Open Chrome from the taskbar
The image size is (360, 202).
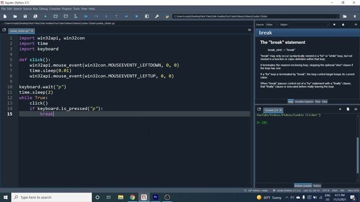(x=132, y=197)
